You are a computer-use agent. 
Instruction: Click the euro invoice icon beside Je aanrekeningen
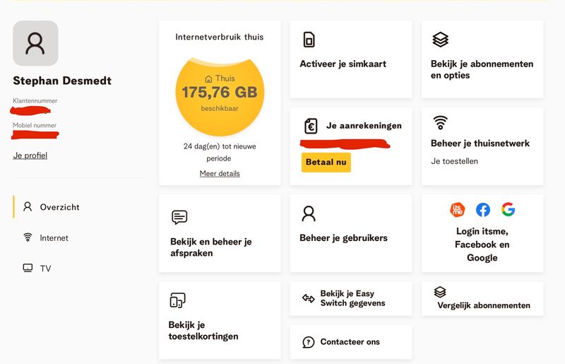click(x=311, y=127)
